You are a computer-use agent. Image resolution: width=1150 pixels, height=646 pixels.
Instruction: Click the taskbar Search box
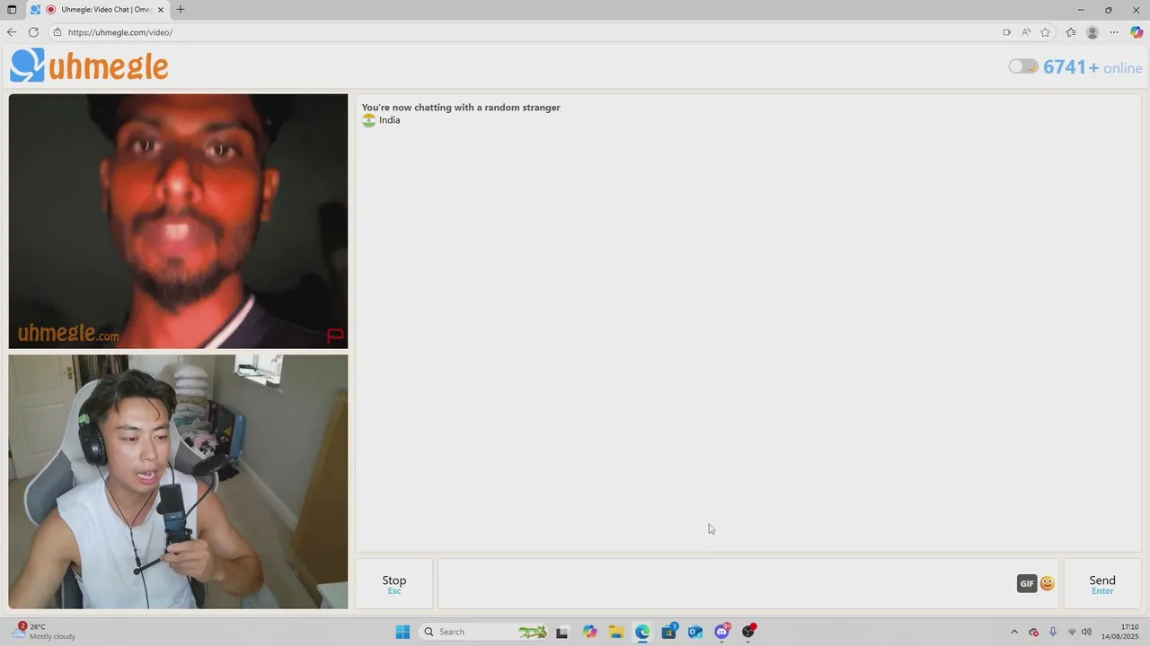tap(484, 632)
